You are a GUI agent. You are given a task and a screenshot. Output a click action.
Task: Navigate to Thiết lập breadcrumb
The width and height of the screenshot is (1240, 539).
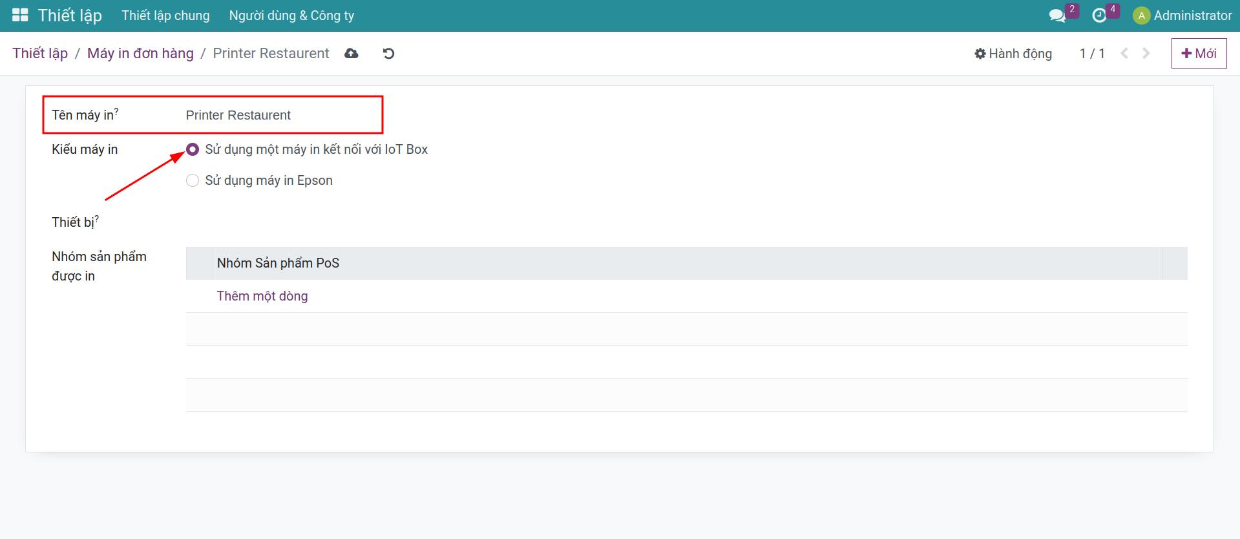click(40, 54)
